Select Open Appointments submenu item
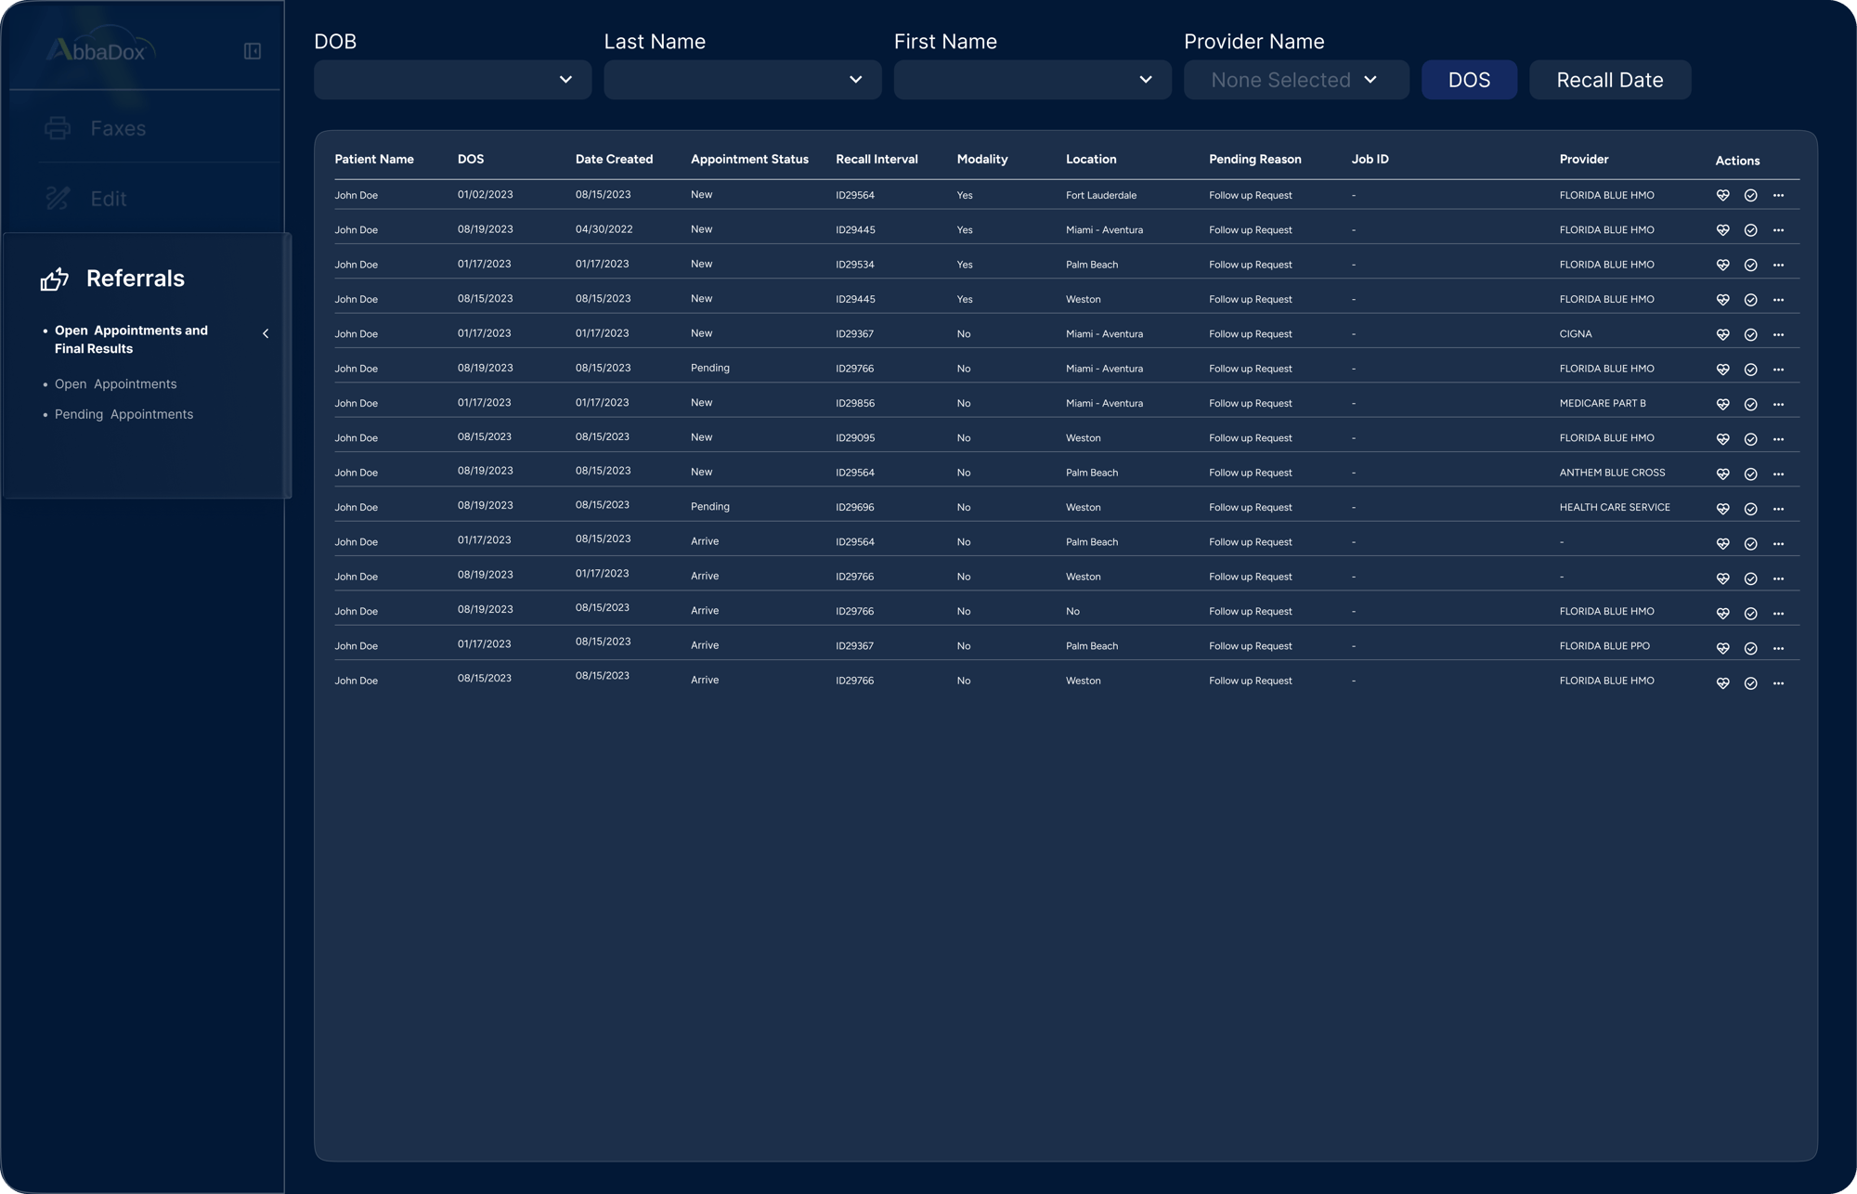 click(x=115, y=384)
